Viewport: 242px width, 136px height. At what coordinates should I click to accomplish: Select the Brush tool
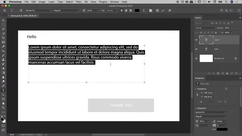click(x=3, y=55)
